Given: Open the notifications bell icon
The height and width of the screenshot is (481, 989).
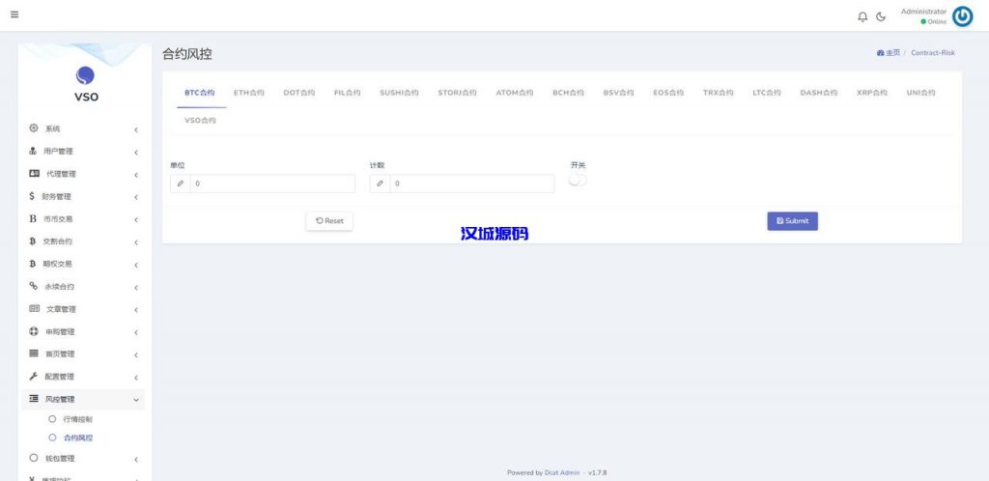Looking at the screenshot, I should 862,16.
